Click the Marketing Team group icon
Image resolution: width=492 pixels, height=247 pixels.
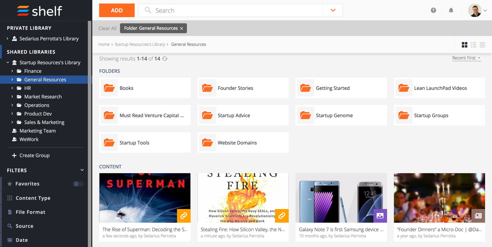pos(14,131)
